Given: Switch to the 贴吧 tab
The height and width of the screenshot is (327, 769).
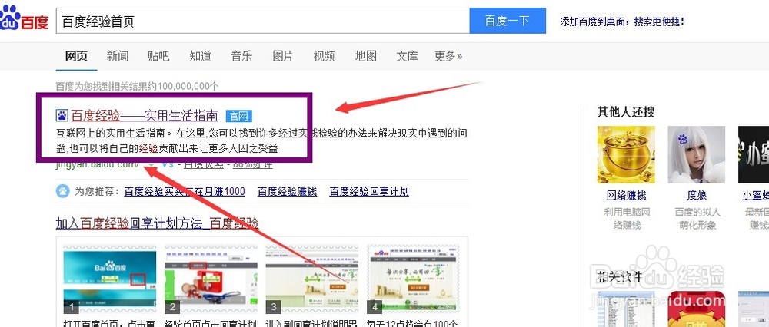Looking at the screenshot, I should pyautogui.click(x=158, y=56).
